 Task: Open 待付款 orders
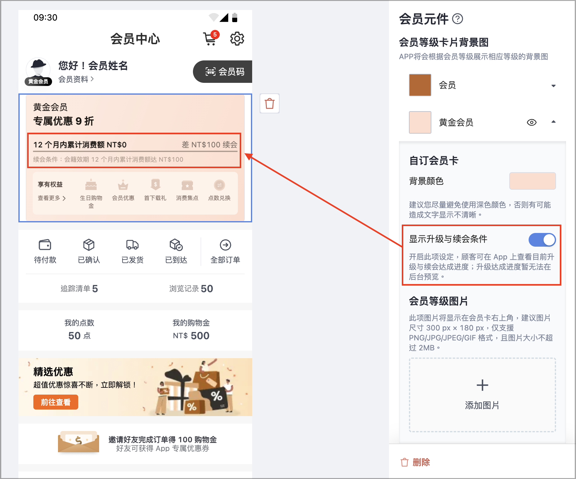pos(45,252)
